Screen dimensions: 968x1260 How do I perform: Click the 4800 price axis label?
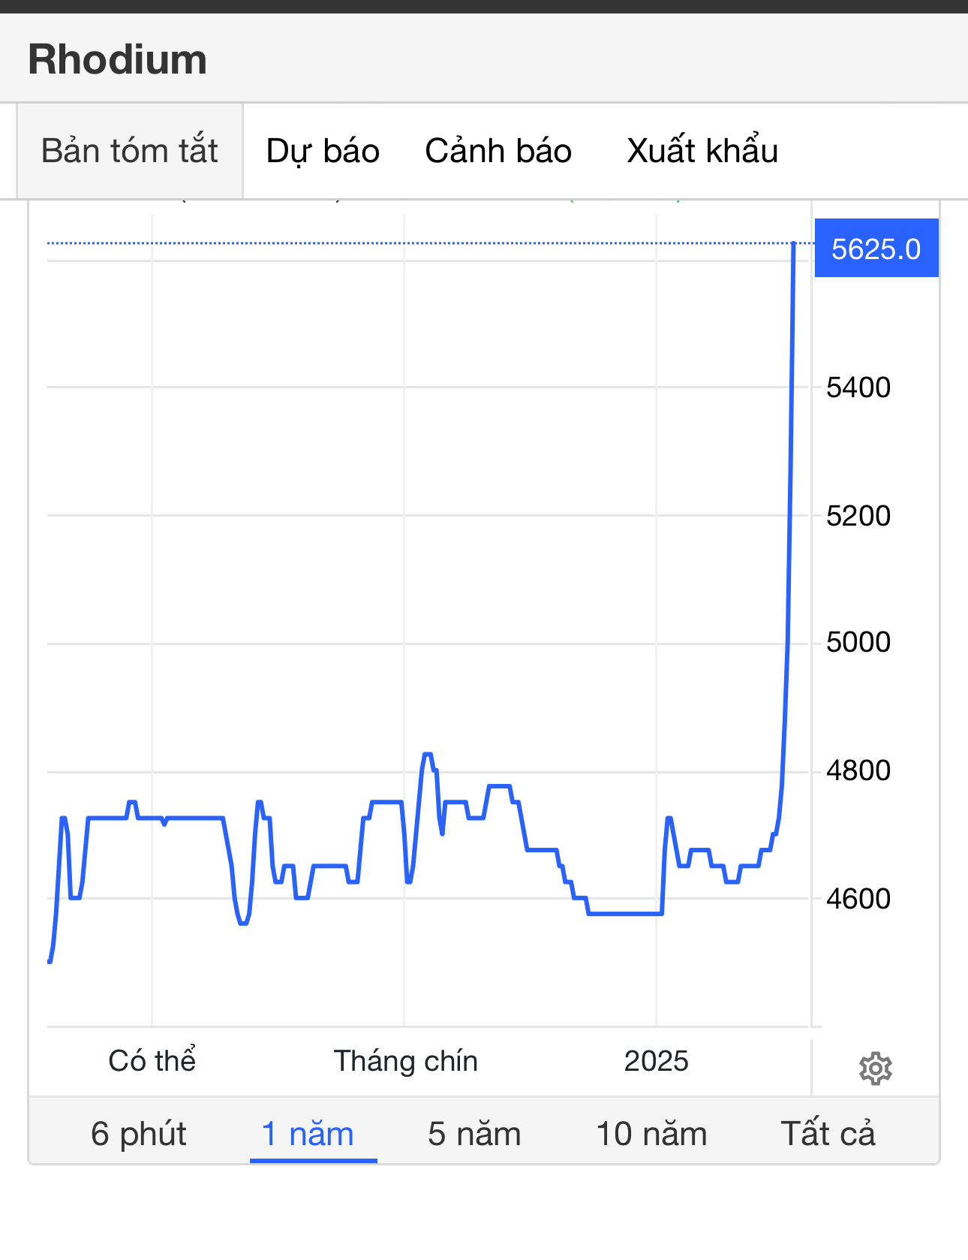tap(858, 770)
